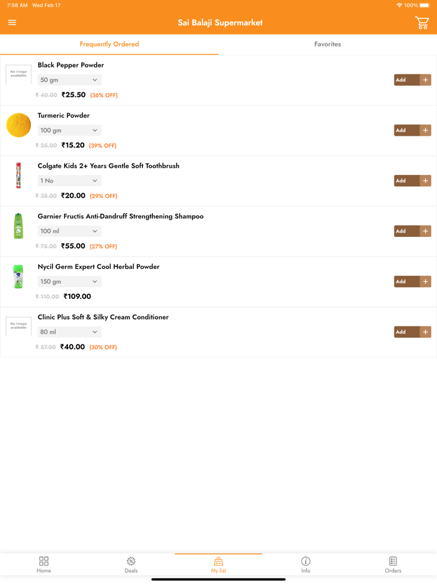Select the Frequently Ordered tab

pos(109,44)
